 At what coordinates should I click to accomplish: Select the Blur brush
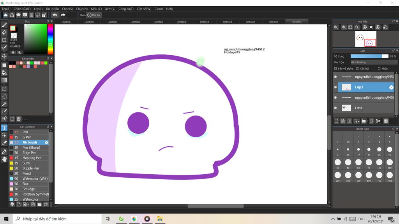pos(29,184)
